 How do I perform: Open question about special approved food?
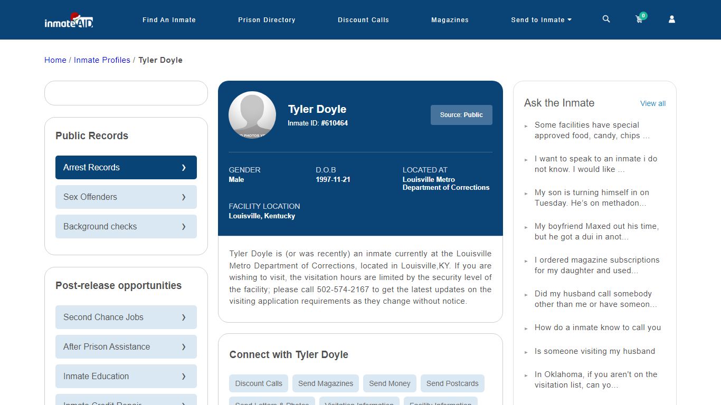coord(592,130)
